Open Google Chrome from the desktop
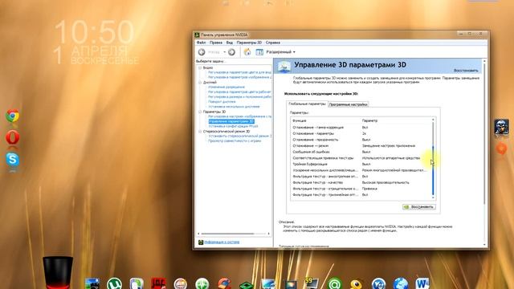 coord(13,116)
